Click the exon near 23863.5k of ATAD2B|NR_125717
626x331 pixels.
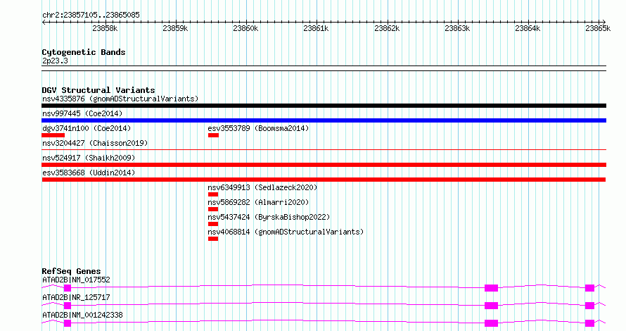(492, 306)
